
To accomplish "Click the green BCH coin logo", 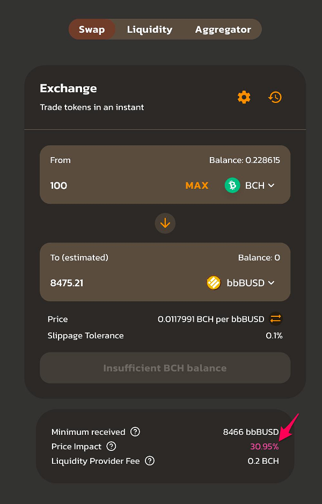I will click(x=232, y=186).
